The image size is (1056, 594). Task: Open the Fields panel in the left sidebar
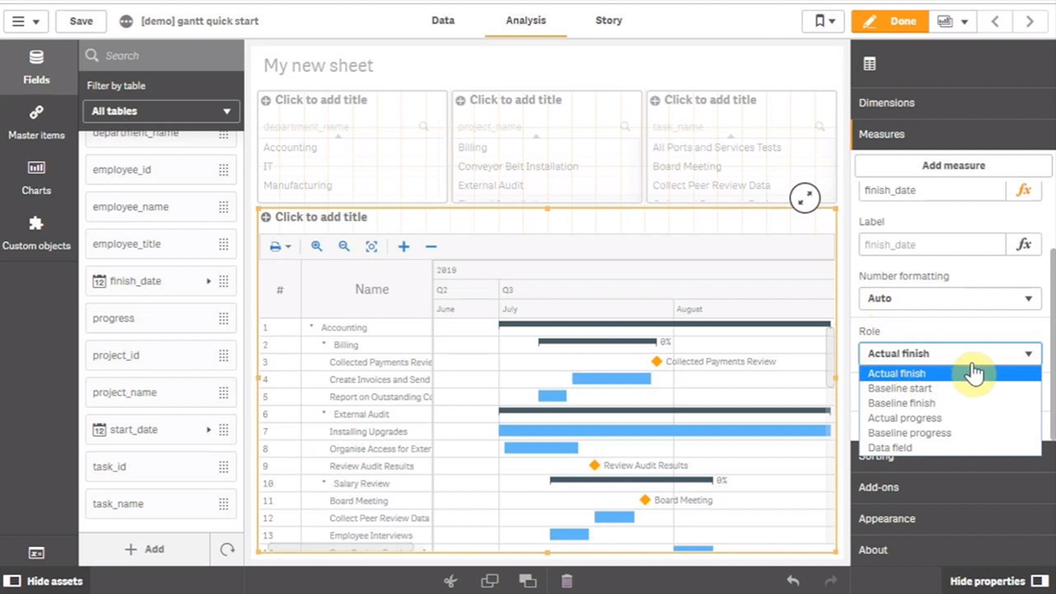coord(36,67)
